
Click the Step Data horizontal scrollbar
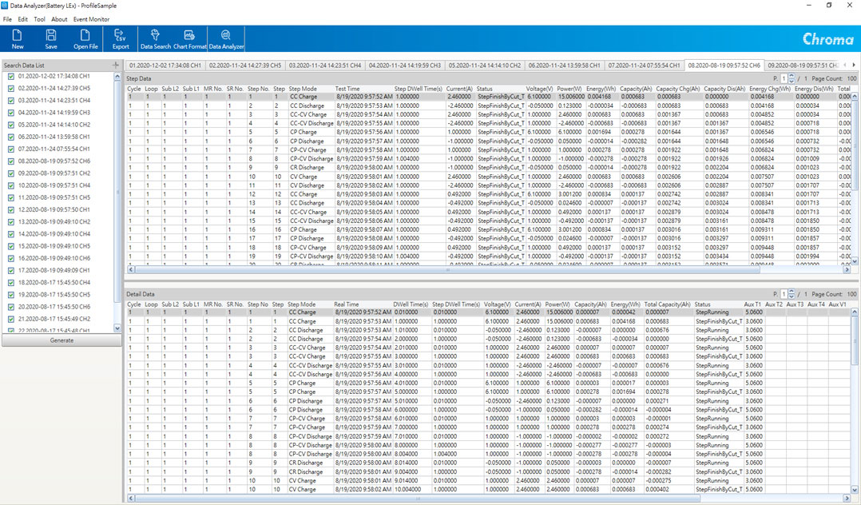[x=447, y=269]
